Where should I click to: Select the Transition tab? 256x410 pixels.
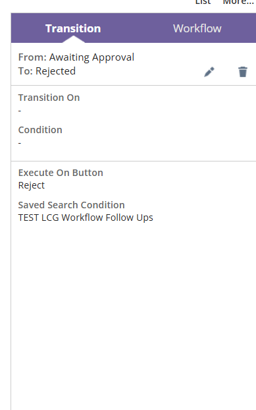click(x=73, y=28)
